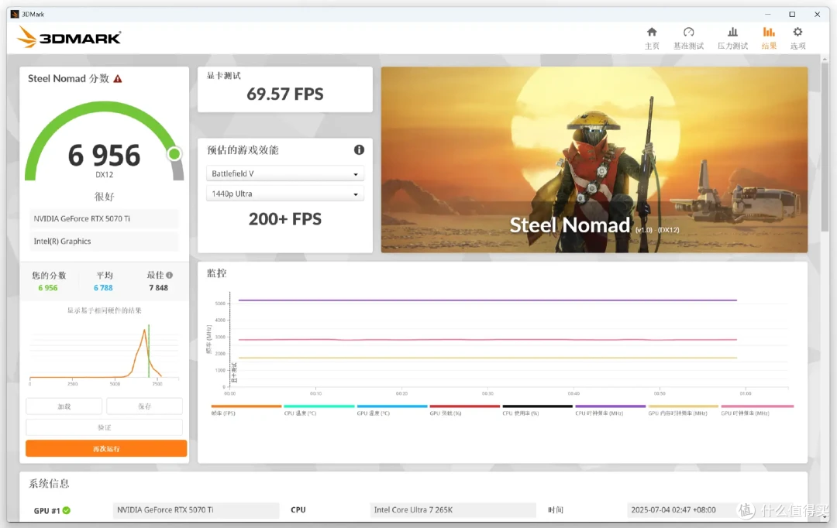Image resolution: width=837 pixels, height=528 pixels.
Task: Toggle the GPU 温度 (°C) legend series
Action: pos(392,410)
